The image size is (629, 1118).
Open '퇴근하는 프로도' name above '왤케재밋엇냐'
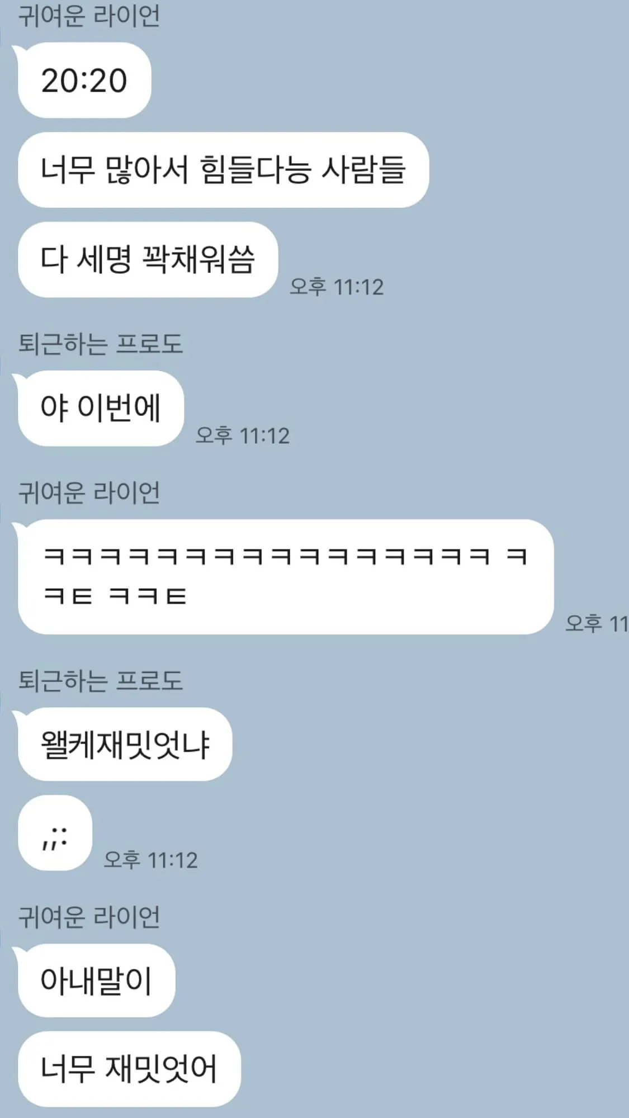pos(101,680)
